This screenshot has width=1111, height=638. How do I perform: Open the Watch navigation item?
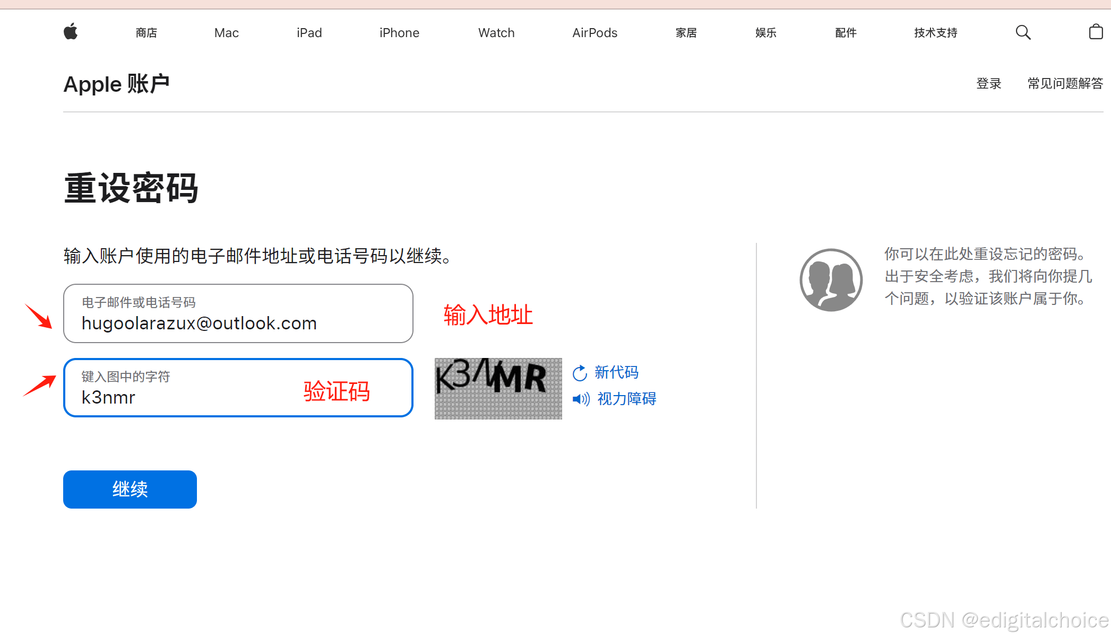tap(496, 33)
